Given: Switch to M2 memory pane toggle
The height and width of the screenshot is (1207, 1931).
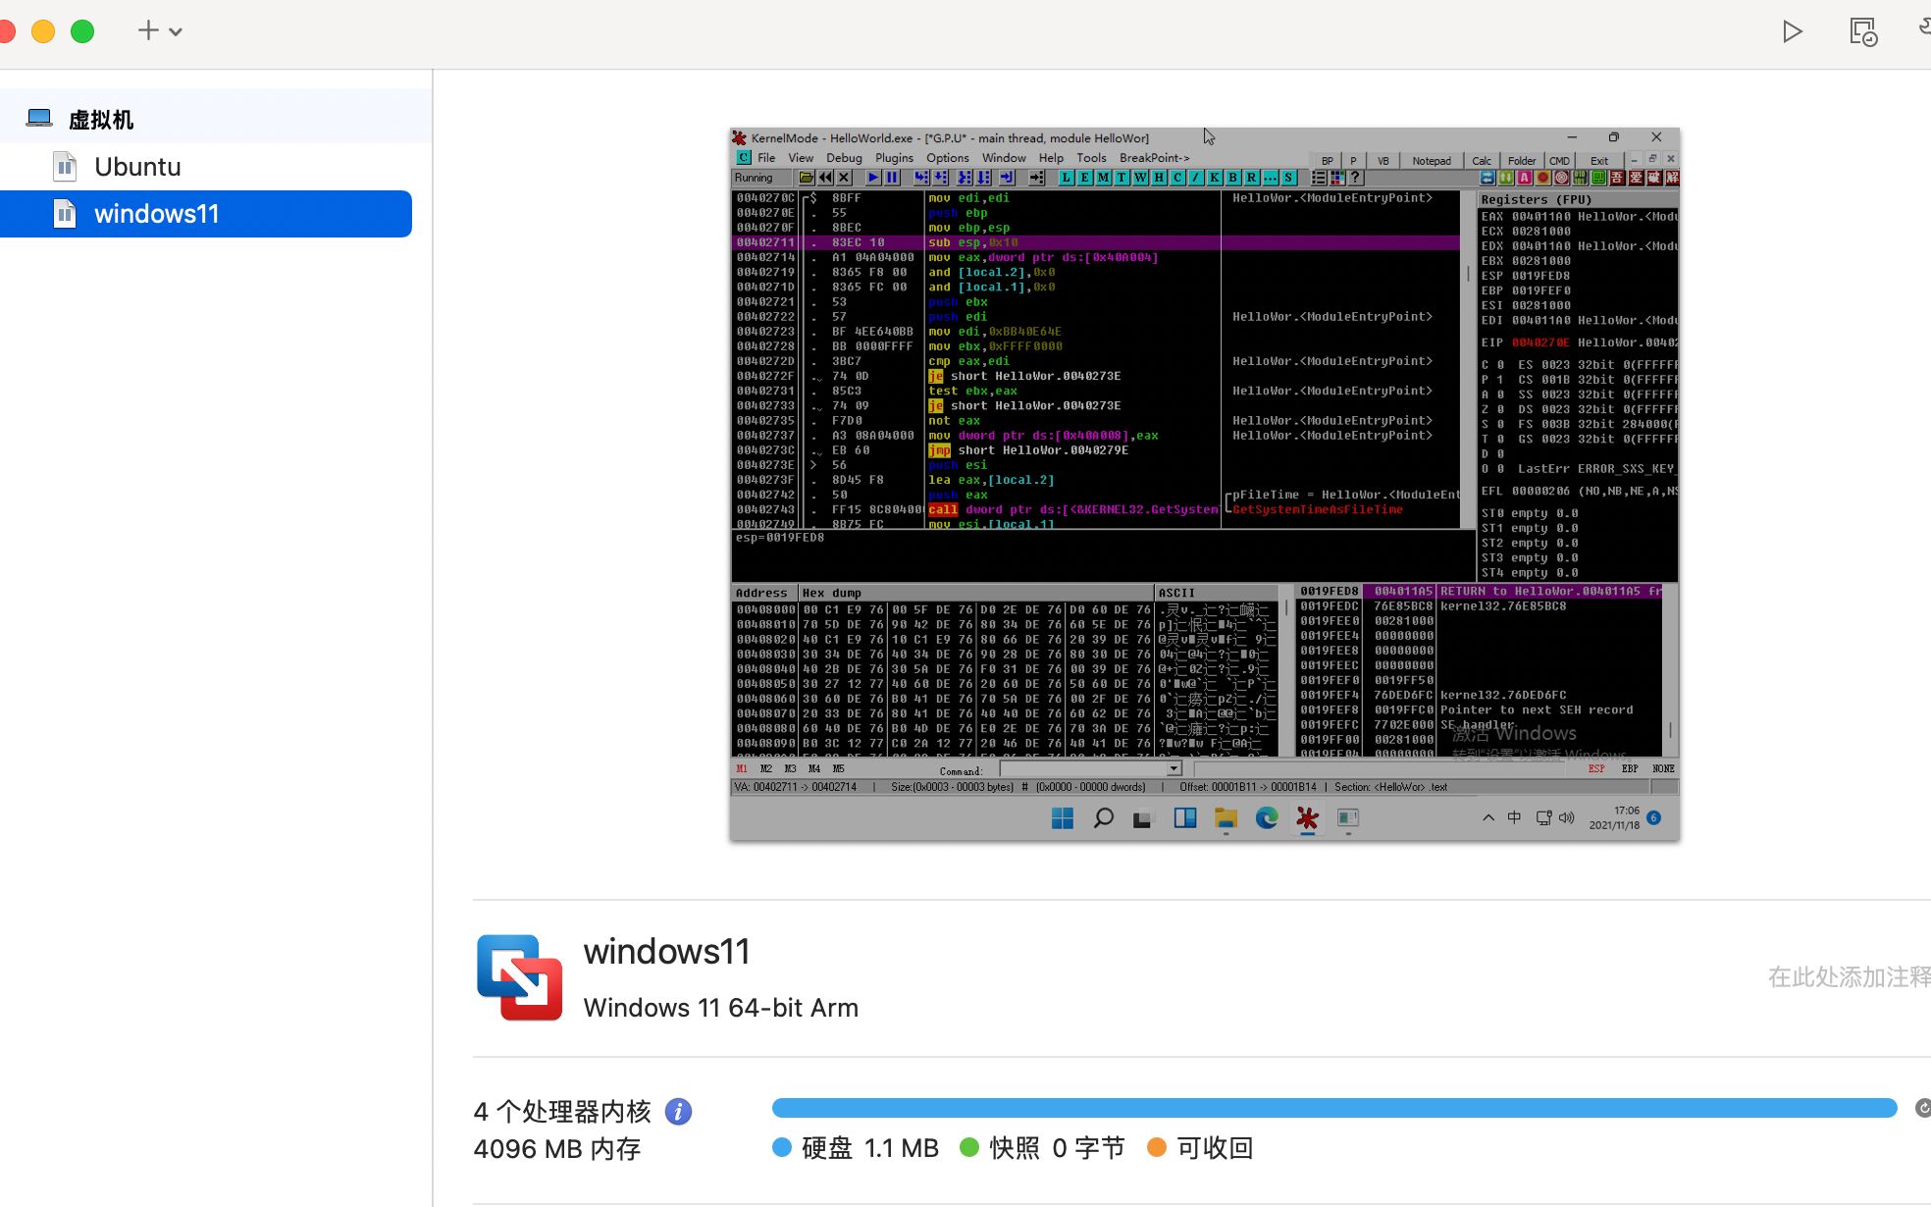Looking at the screenshot, I should (x=765, y=769).
